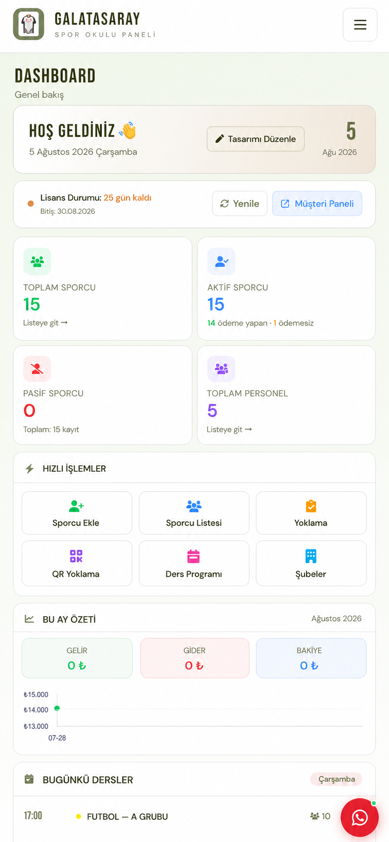Click the Gider summary card
389x842 pixels.
click(195, 658)
